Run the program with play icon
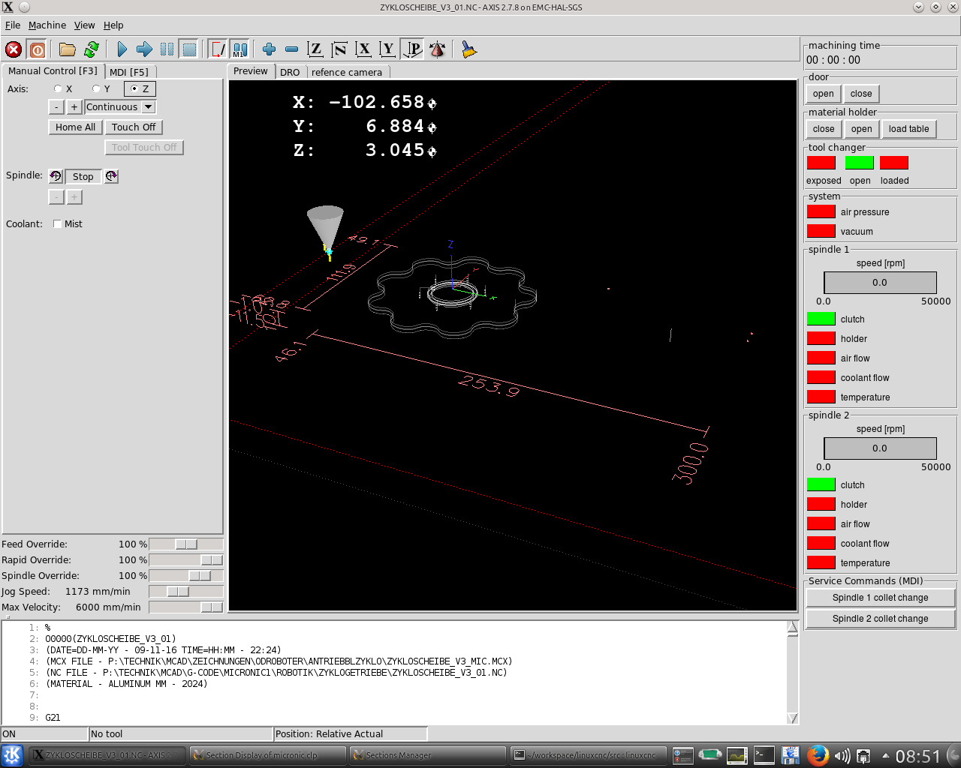The width and height of the screenshot is (961, 768). [x=122, y=49]
